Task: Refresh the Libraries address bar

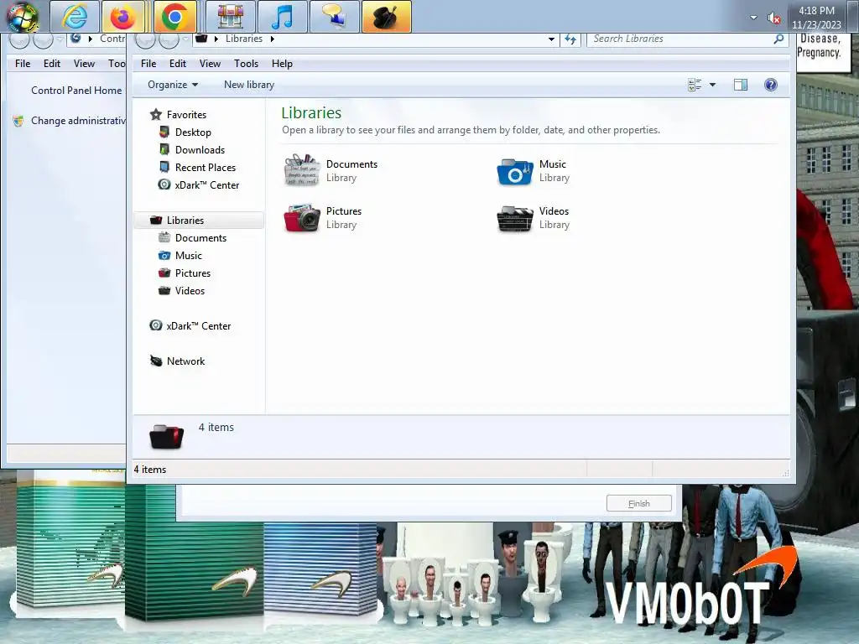Action: click(x=570, y=39)
